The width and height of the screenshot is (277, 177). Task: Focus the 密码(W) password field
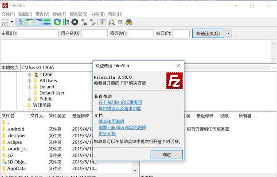[x=141, y=33]
